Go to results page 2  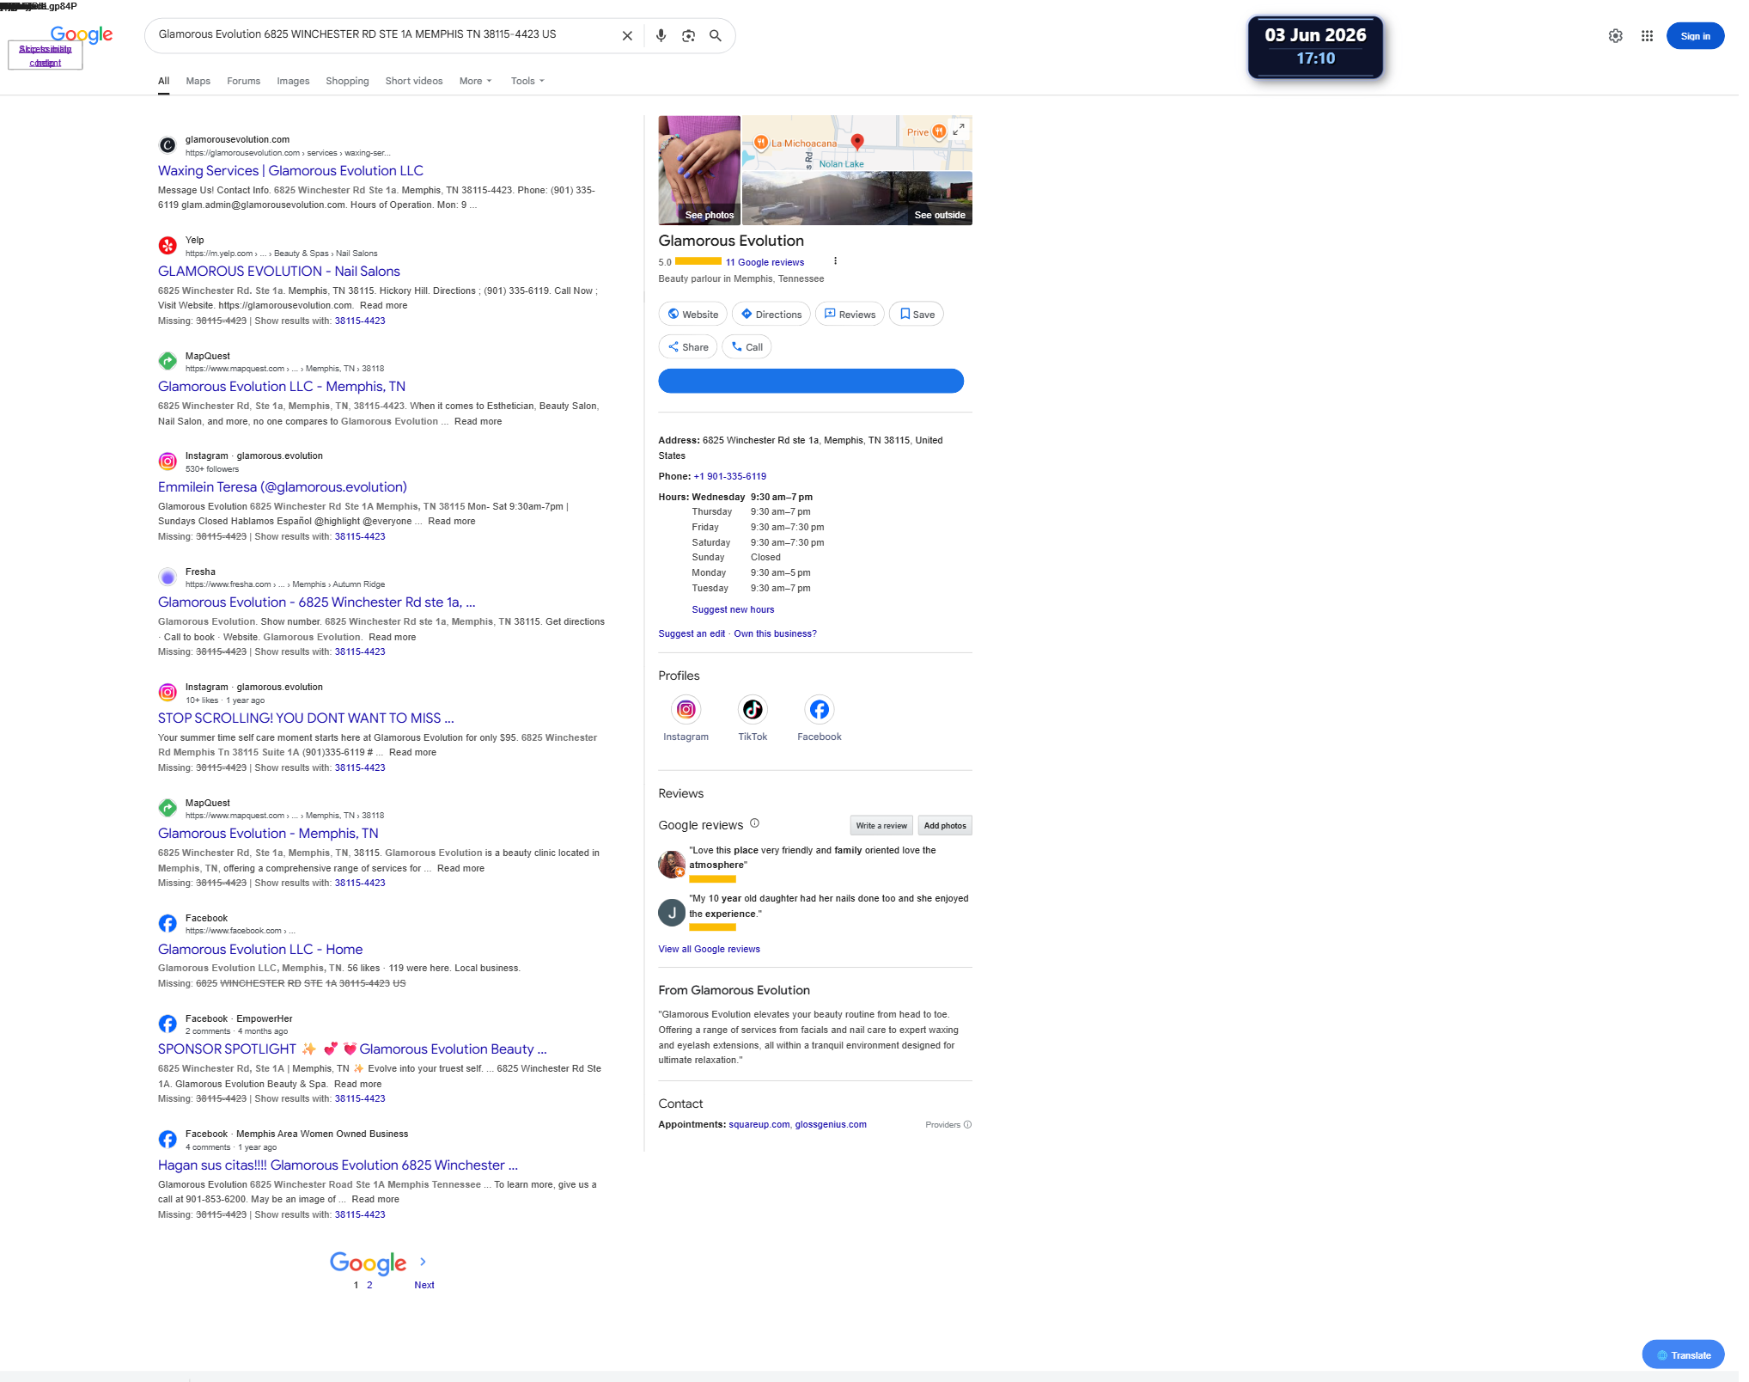coord(369,1286)
